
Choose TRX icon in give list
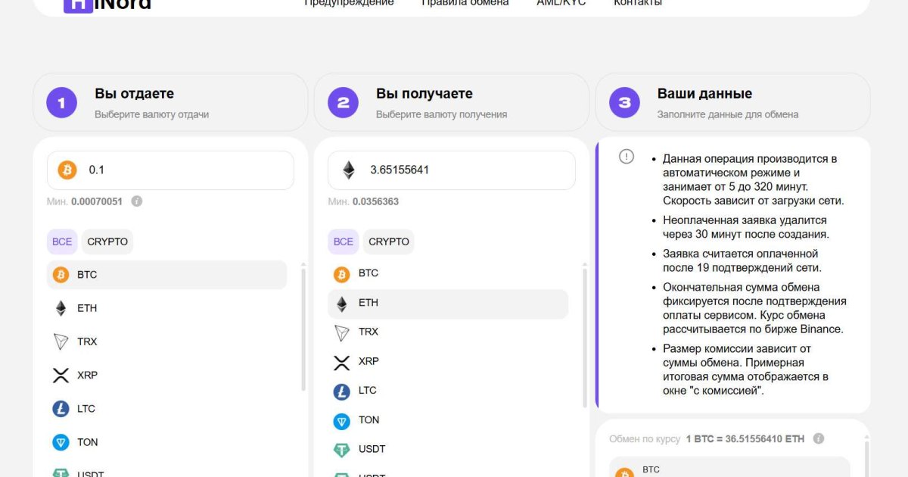pos(61,341)
